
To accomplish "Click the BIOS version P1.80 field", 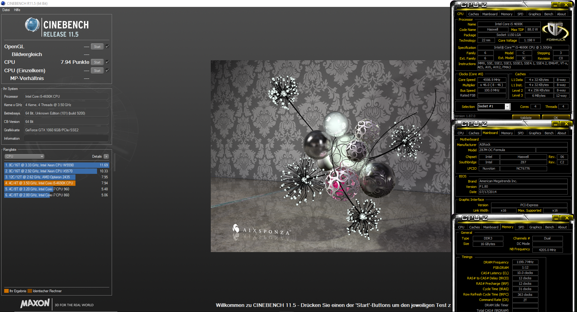I will coord(523,186).
